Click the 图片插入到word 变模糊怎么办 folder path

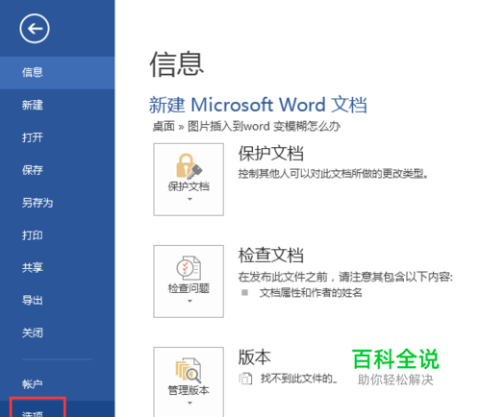pyautogui.click(x=264, y=127)
